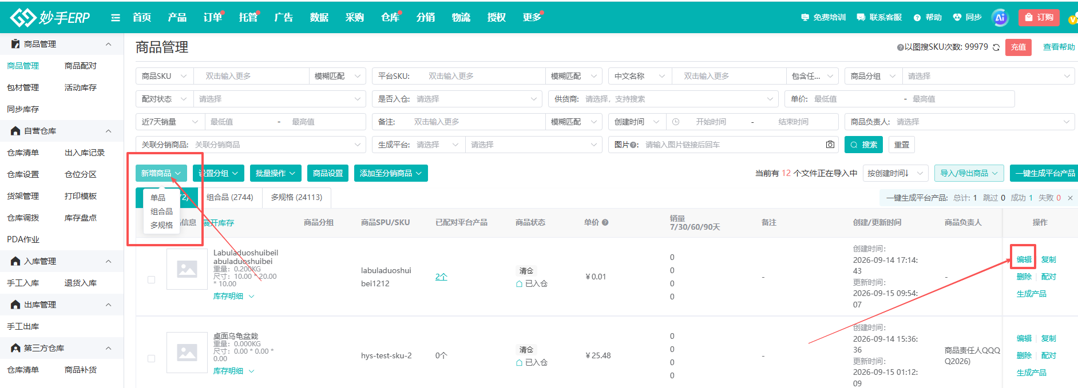This screenshot has width=1078, height=388.
Task: Click the 编辑 link for first product
Action: point(1024,259)
